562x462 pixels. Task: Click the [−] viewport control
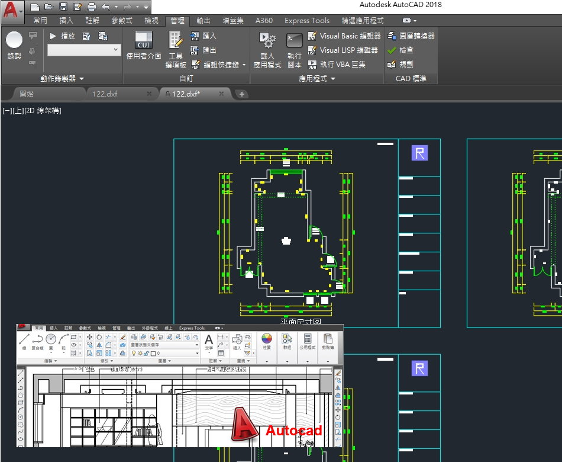point(7,111)
